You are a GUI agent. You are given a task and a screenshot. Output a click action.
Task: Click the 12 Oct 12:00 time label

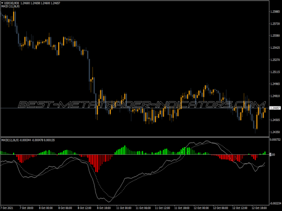click(x=240, y=208)
